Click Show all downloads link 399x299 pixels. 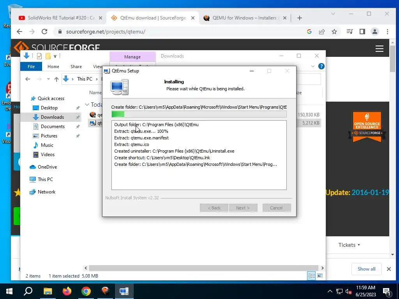tap(366, 269)
